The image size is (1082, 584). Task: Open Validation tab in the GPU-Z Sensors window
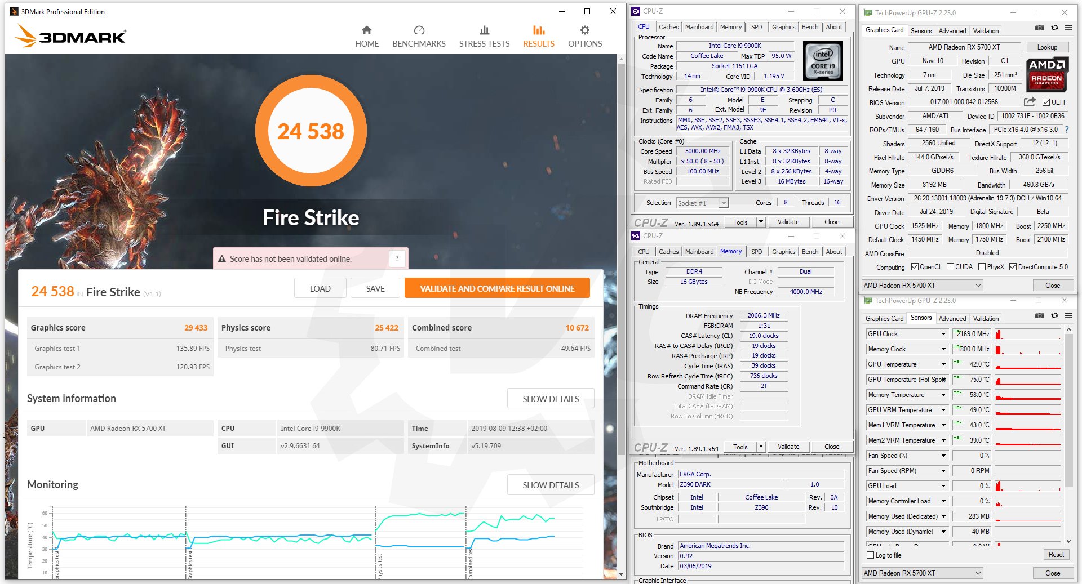click(x=986, y=319)
